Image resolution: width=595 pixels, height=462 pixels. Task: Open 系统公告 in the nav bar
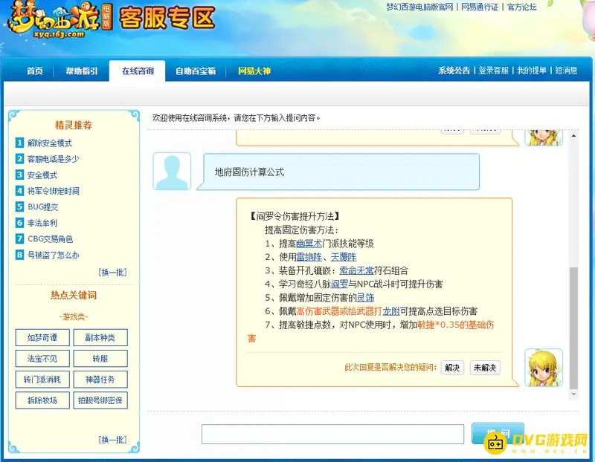pyautogui.click(x=454, y=71)
